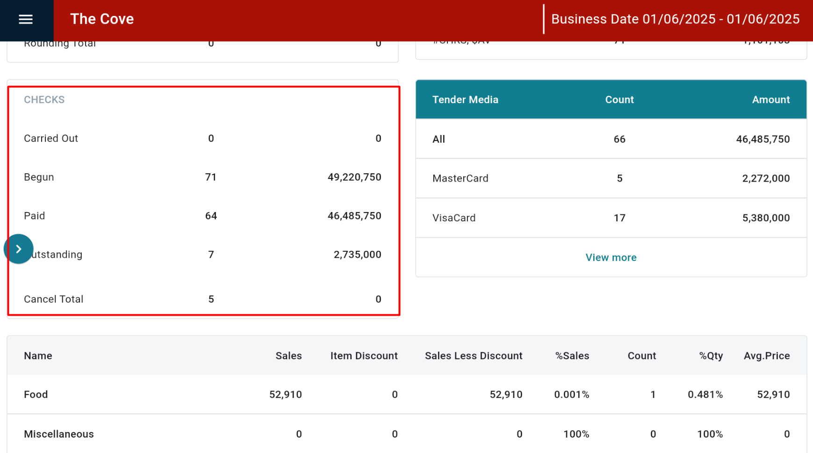Select the MasterCard tender row
Image resolution: width=813 pixels, height=453 pixels.
click(x=611, y=178)
